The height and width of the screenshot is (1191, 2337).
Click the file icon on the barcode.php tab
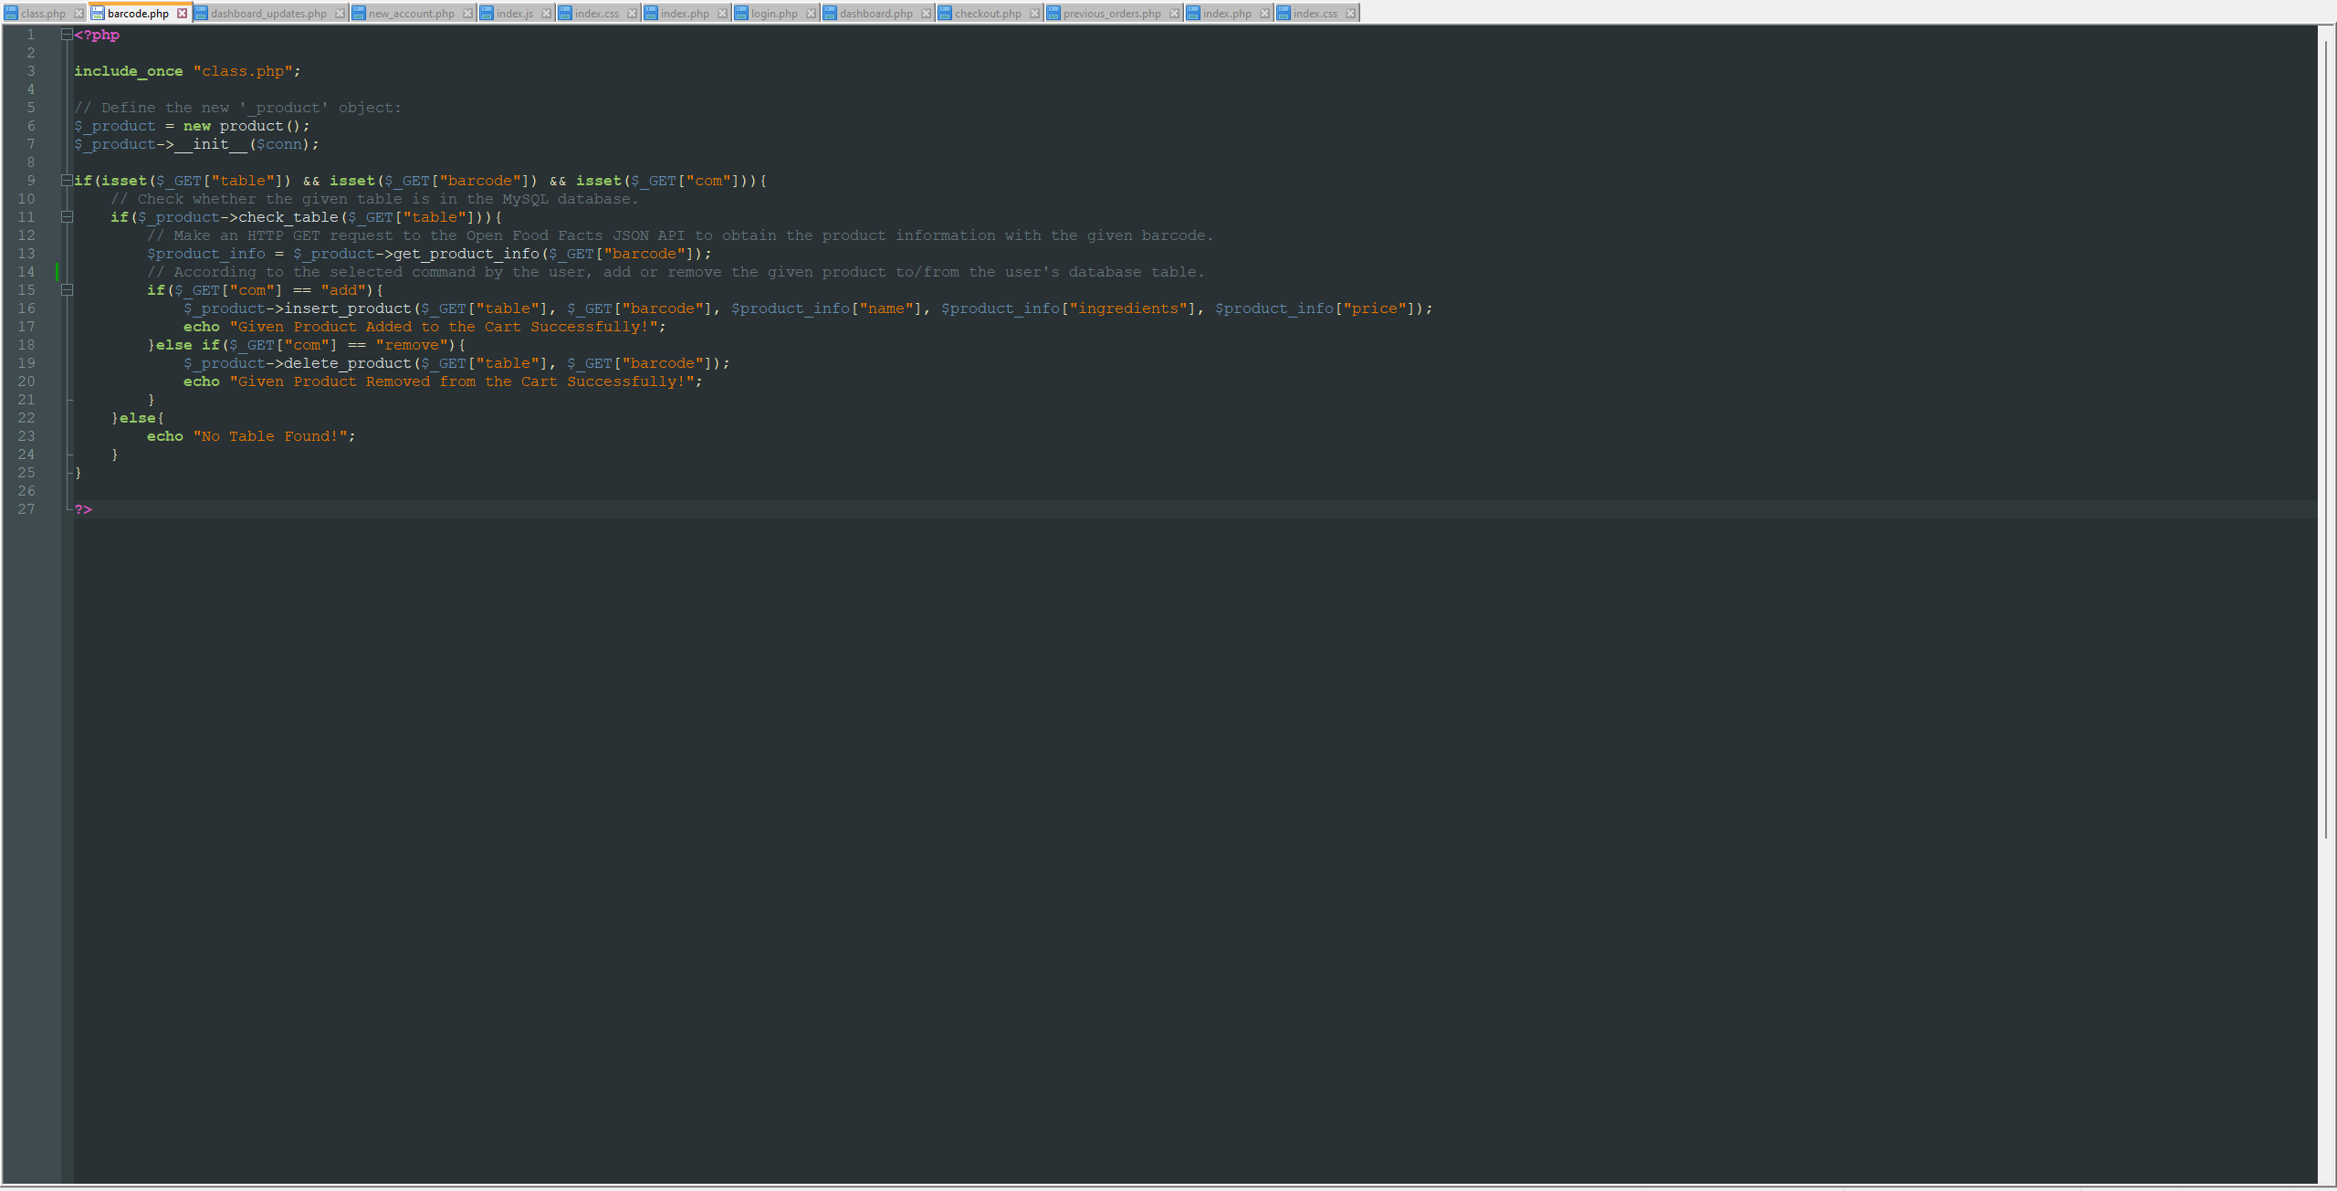click(x=98, y=13)
